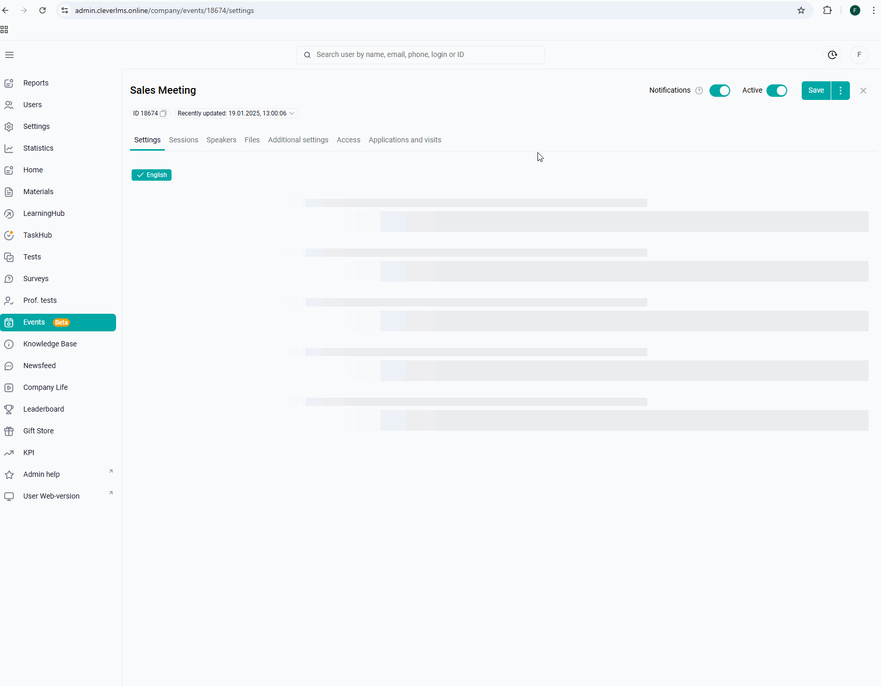Image resolution: width=881 pixels, height=686 pixels.
Task: Click the Knowledge Base info icon
Action: (9, 344)
